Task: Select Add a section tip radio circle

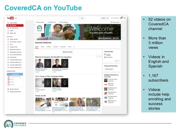Action: [105, 57]
